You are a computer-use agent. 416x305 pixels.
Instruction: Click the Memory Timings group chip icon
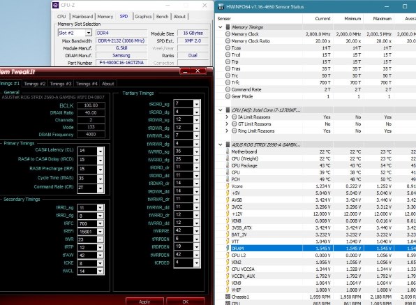228,27
